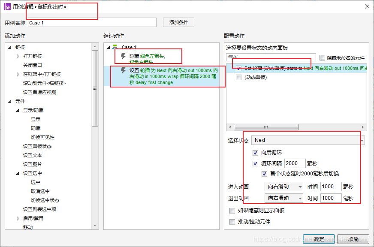Viewport: 374px width, 247px height.
Task: Select the 设置 轮播 为 Next action row
Action: (161, 76)
